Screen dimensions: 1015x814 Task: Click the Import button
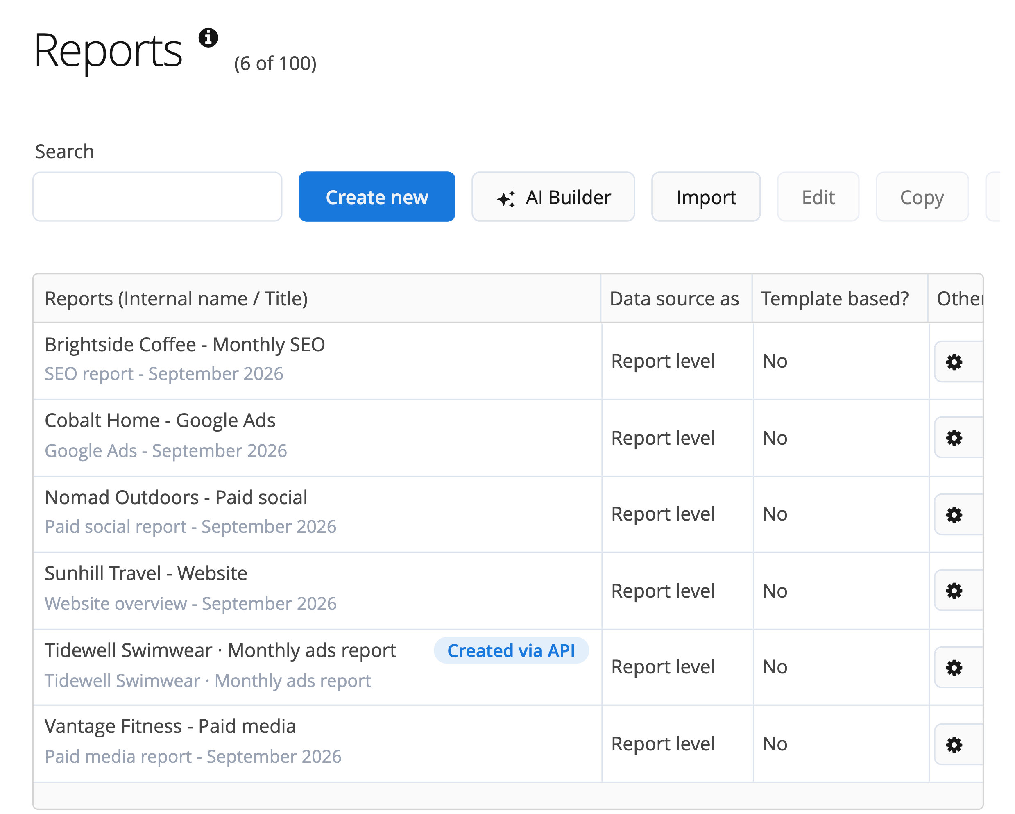coord(706,197)
